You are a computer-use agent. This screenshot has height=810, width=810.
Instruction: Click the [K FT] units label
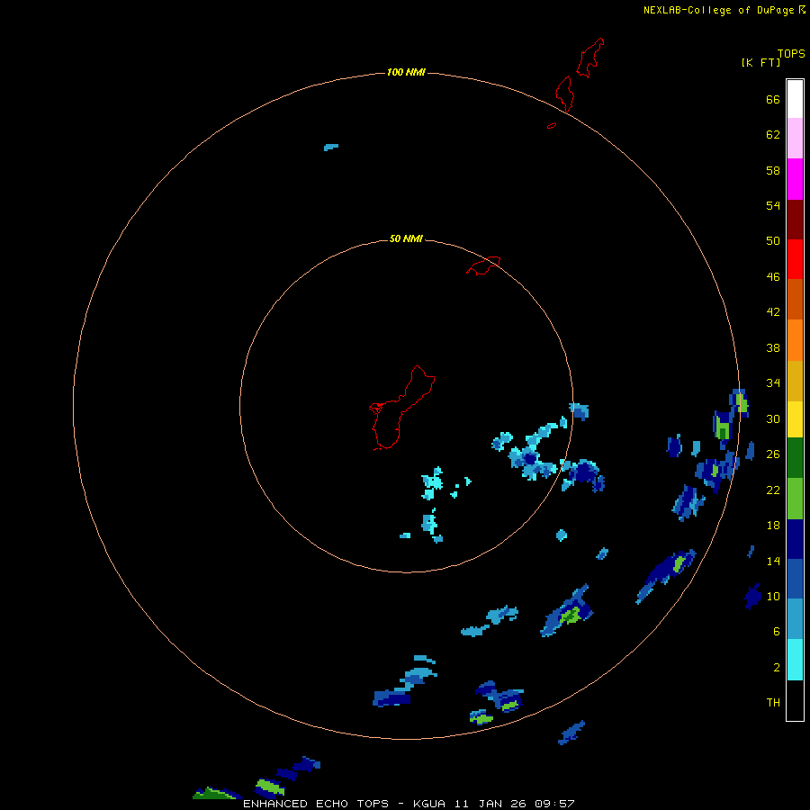(760, 62)
